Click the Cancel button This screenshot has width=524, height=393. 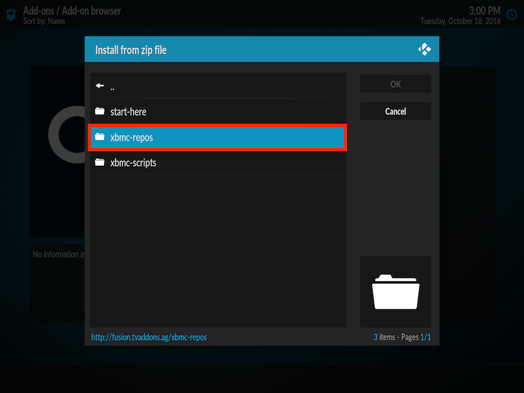(396, 111)
